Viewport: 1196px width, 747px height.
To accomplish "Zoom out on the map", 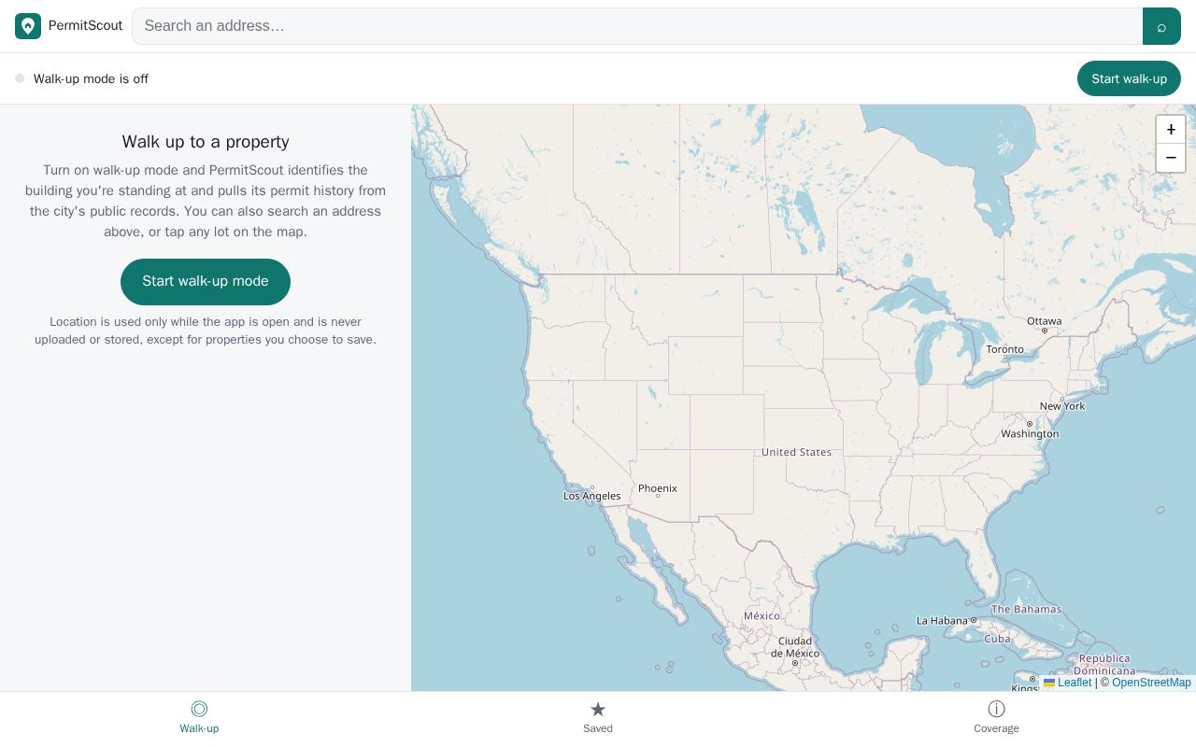I will [1171, 158].
